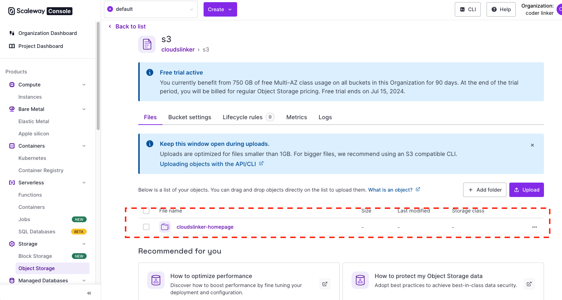Open Organization Dashboard from sidebar

pyautogui.click(x=47, y=33)
